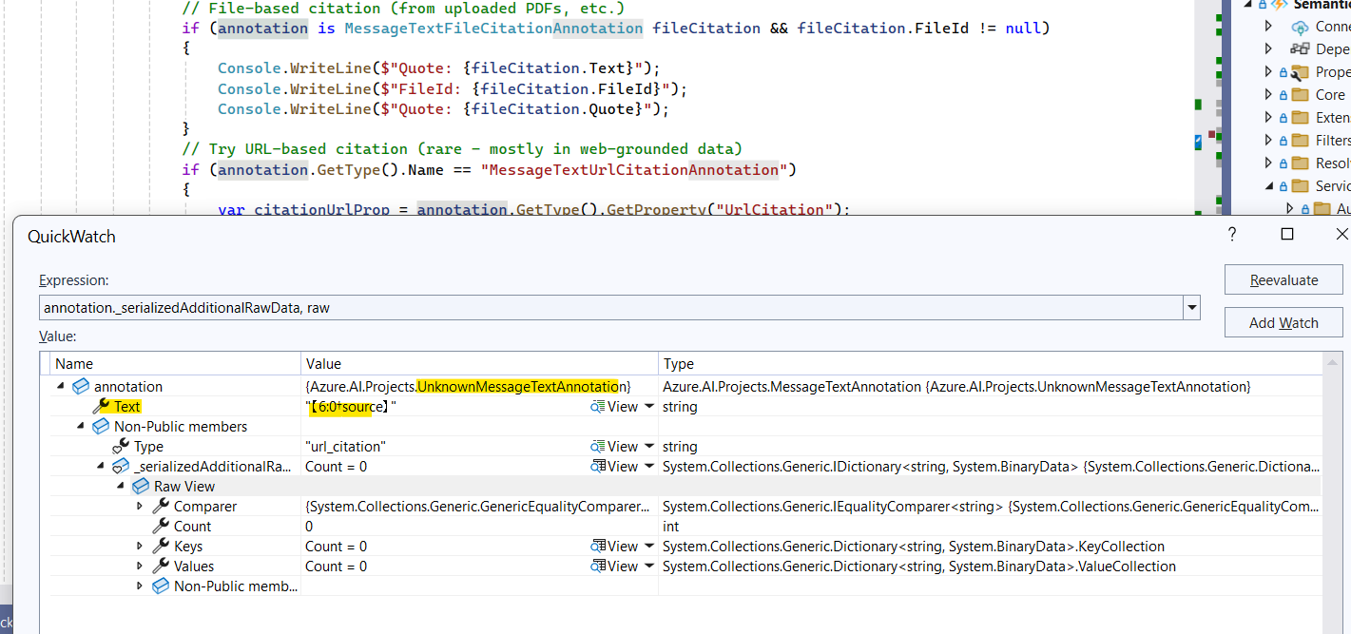Click the wrench icon beside Keys

coord(161,546)
